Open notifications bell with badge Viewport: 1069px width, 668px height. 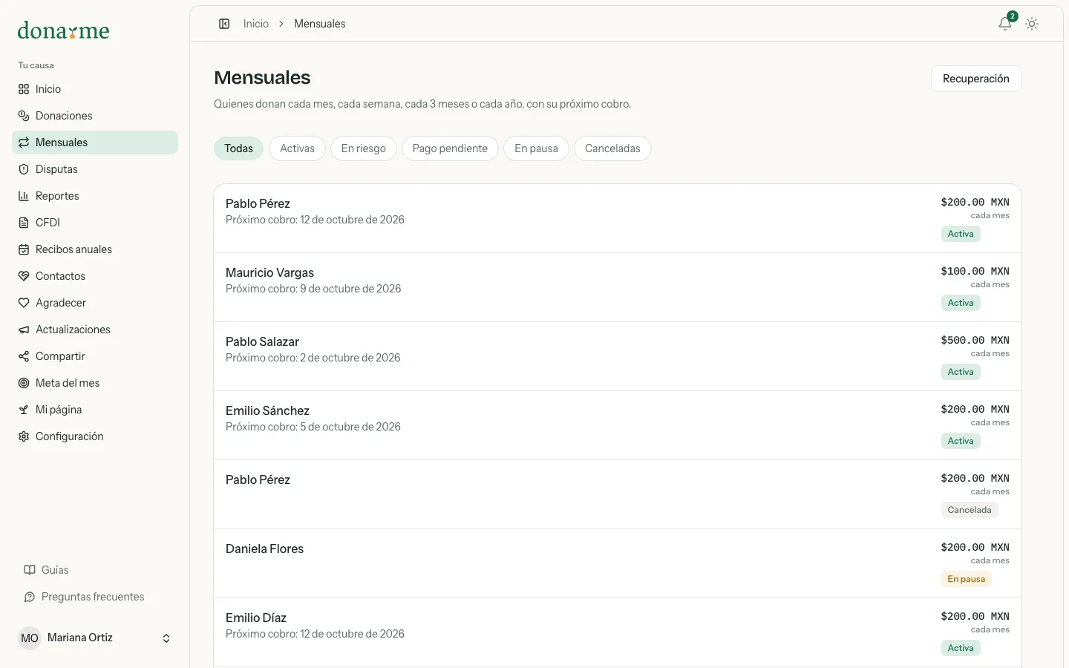tap(1005, 24)
